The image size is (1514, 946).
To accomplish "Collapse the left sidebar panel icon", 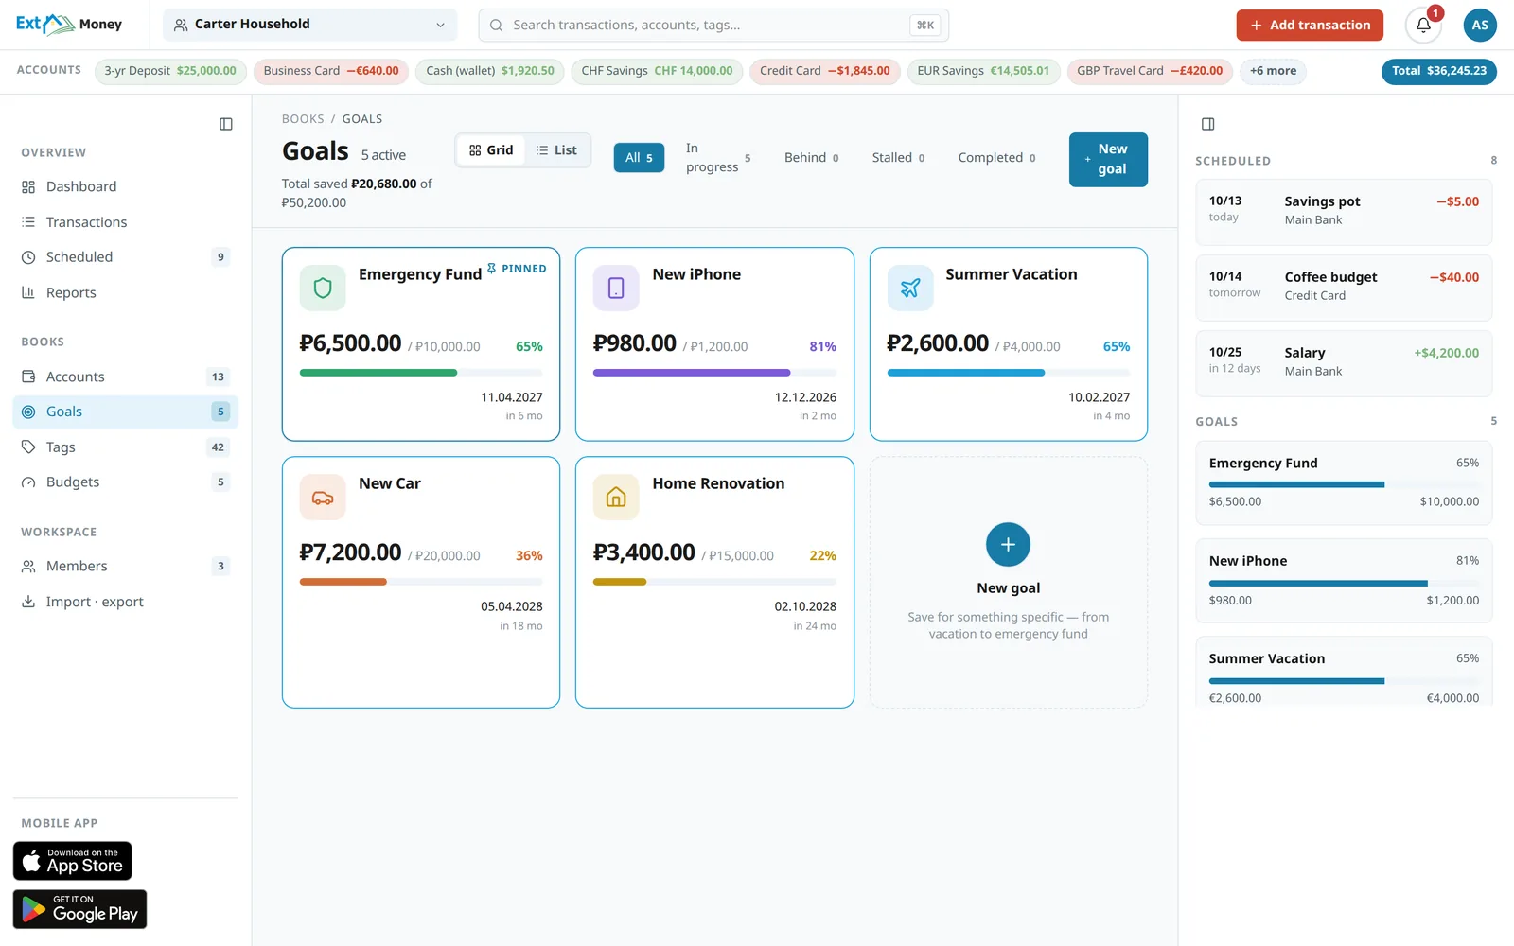I will 226,124.
